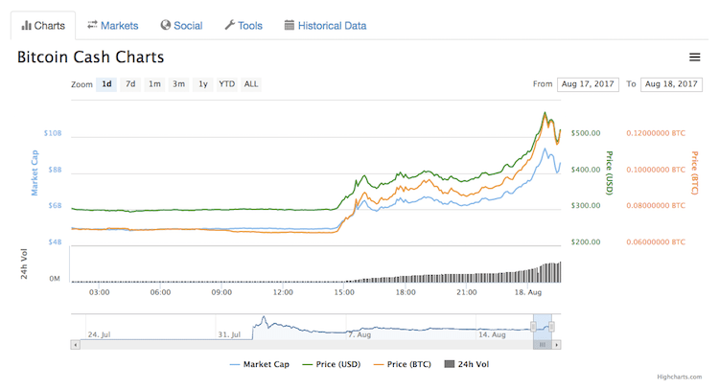Click the $10B market cap axis label
This screenshot has height=390, width=719.
click(53, 133)
